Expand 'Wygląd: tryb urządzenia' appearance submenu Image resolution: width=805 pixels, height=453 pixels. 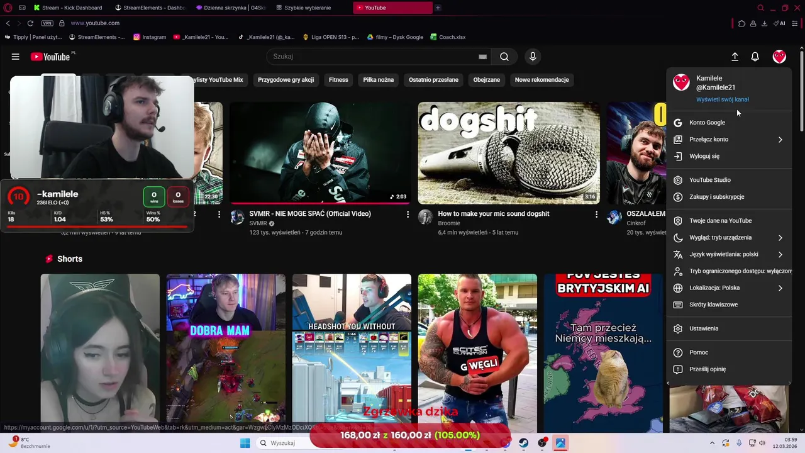[x=729, y=238]
